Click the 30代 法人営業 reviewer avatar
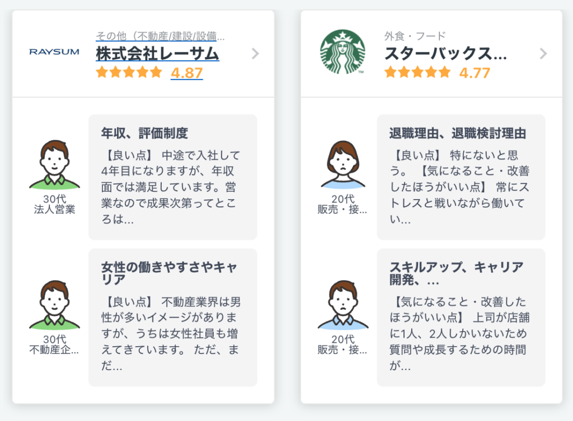 coord(54,164)
